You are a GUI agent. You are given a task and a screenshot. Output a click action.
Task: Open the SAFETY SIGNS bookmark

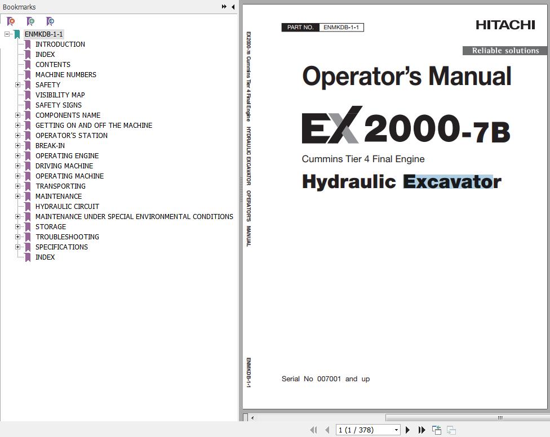click(x=58, y=105)
